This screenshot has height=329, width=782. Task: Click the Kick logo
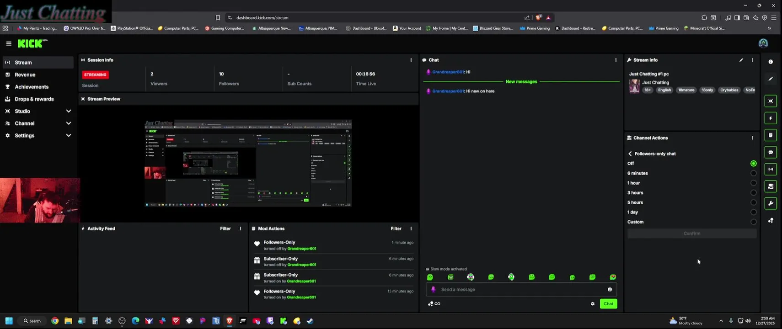(x=32, y=43)
